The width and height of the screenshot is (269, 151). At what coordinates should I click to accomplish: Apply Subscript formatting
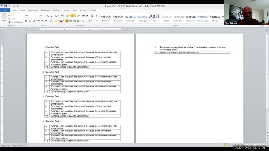click(43, 21)
